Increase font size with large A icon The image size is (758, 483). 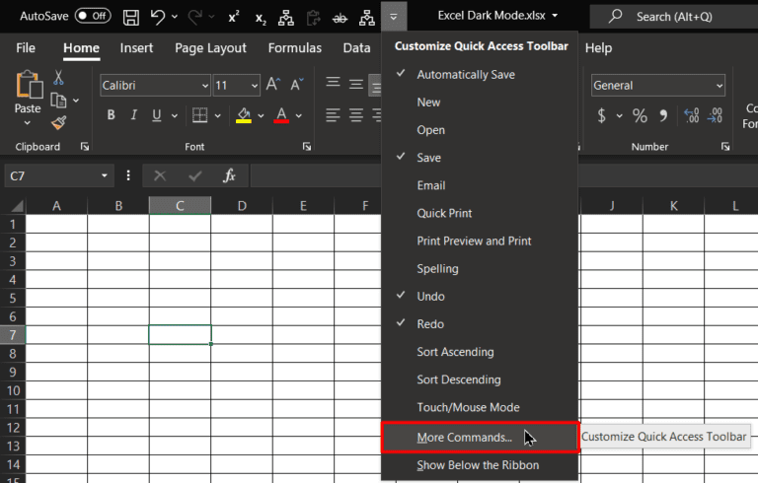click(273, 84)
